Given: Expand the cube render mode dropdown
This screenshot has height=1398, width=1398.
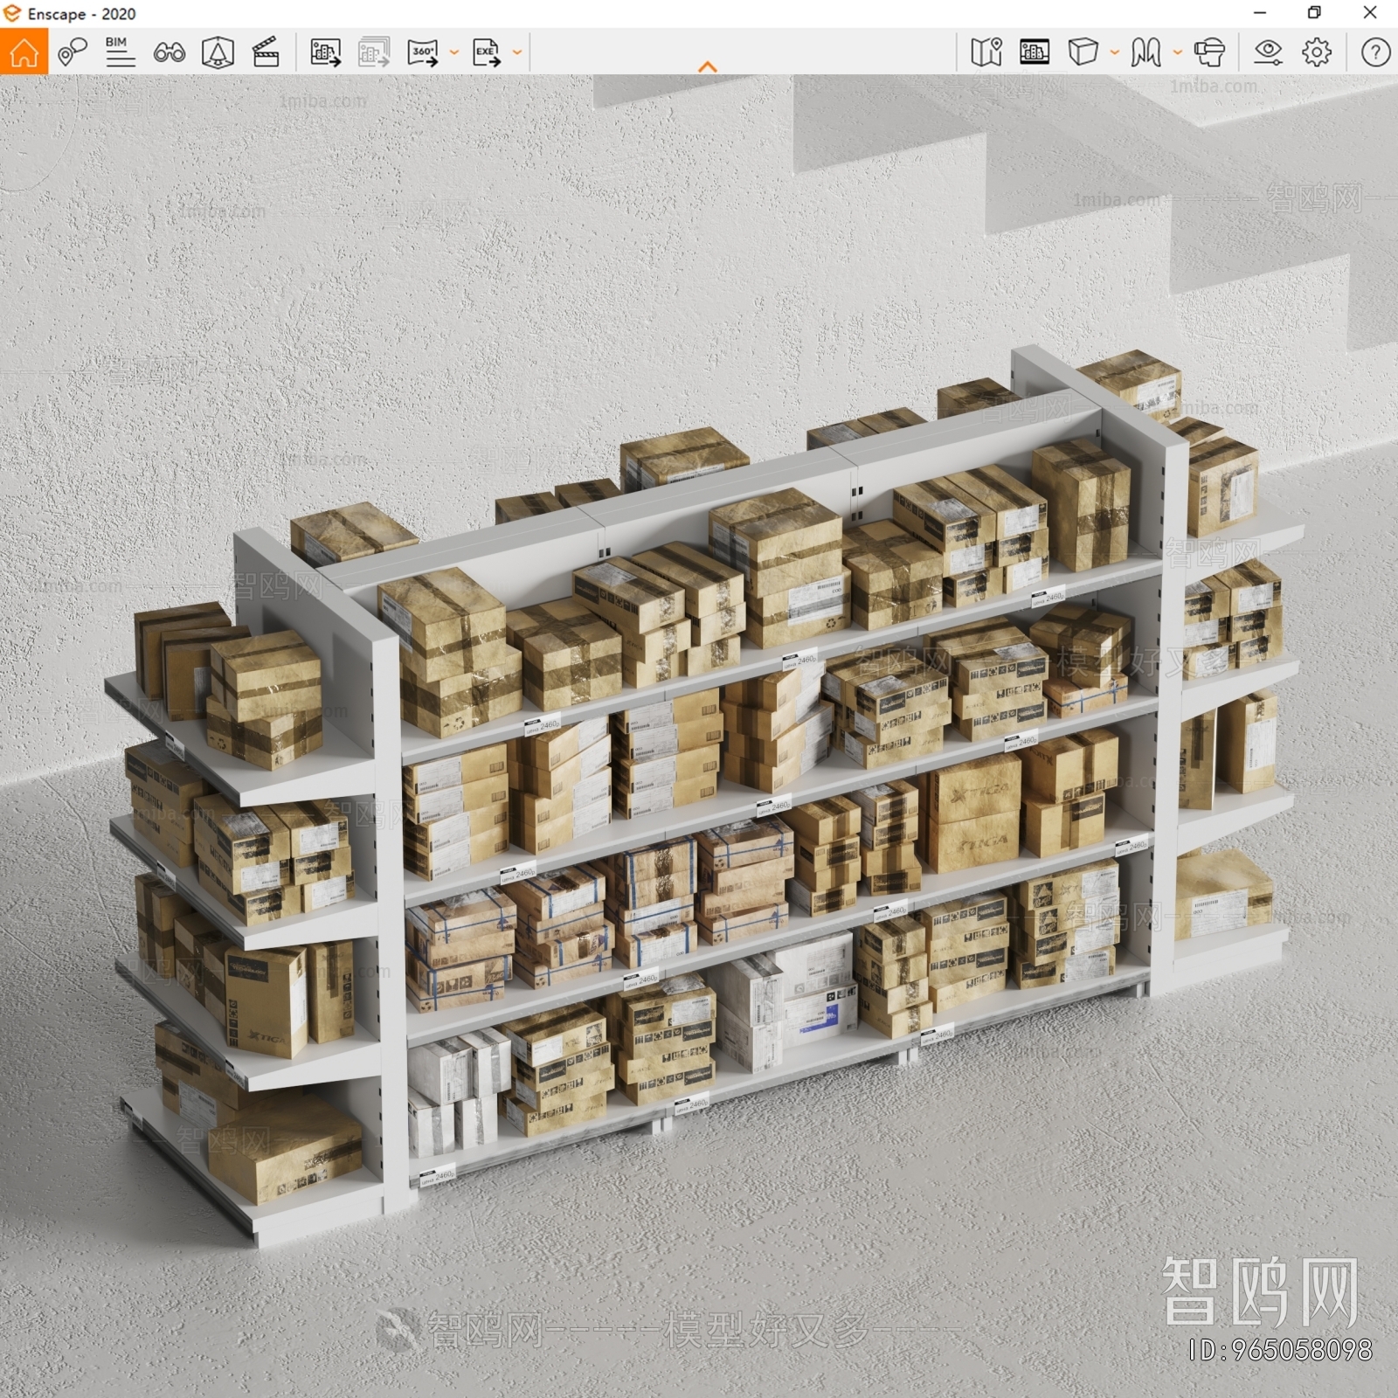Looking at the screenshot, I should coord(1115,52).
